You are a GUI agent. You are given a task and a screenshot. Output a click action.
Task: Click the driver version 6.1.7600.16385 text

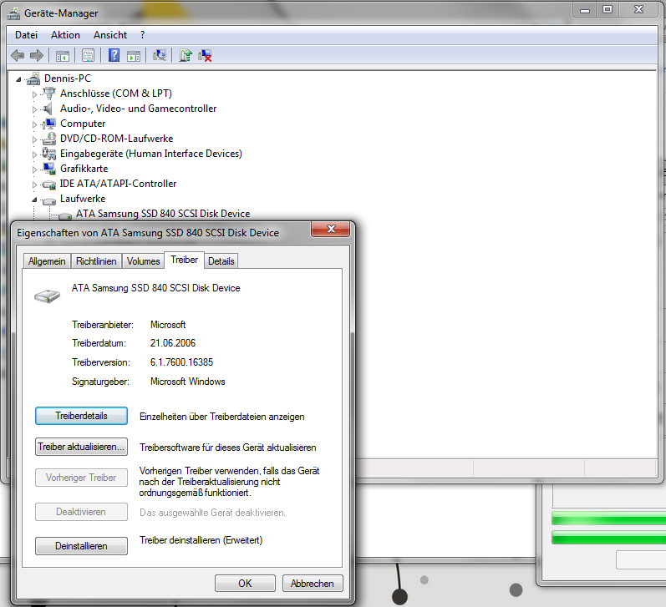181,362
